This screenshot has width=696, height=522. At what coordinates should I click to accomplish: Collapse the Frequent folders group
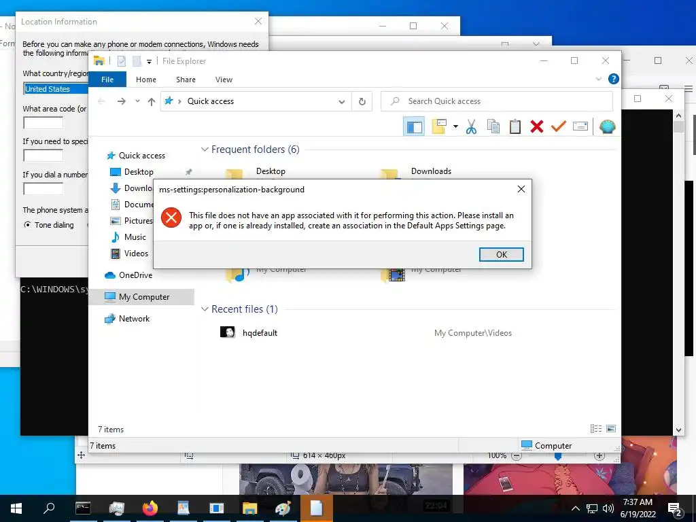[205, 150]
